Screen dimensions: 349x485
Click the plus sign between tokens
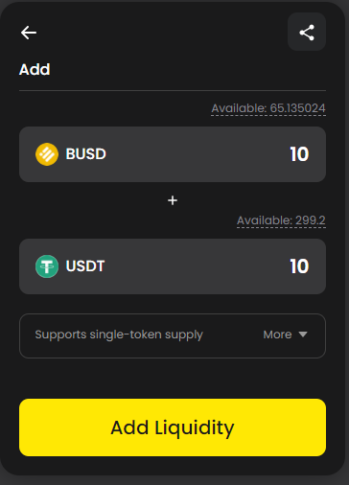tap(173, 200)
